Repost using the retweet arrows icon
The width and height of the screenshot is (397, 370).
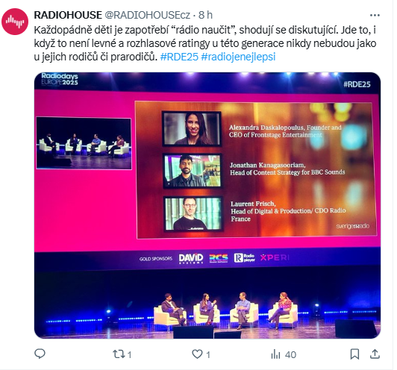[118, 354]
